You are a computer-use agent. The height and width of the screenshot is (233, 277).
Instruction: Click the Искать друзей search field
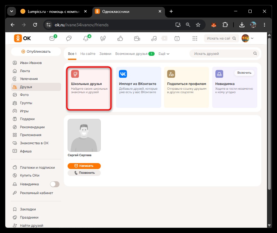click(x=224, y=54)
